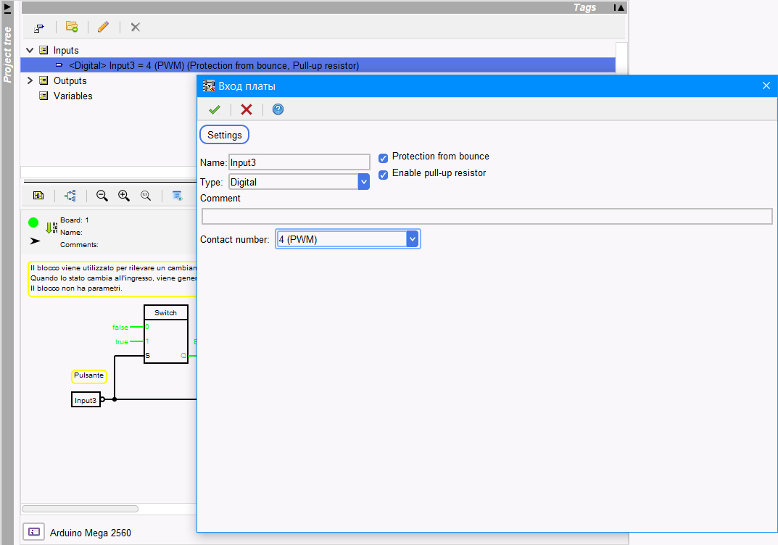Open the Type dropdown showing Digital
This screenshot has height=545, width=778.
[x=364, y=182]
